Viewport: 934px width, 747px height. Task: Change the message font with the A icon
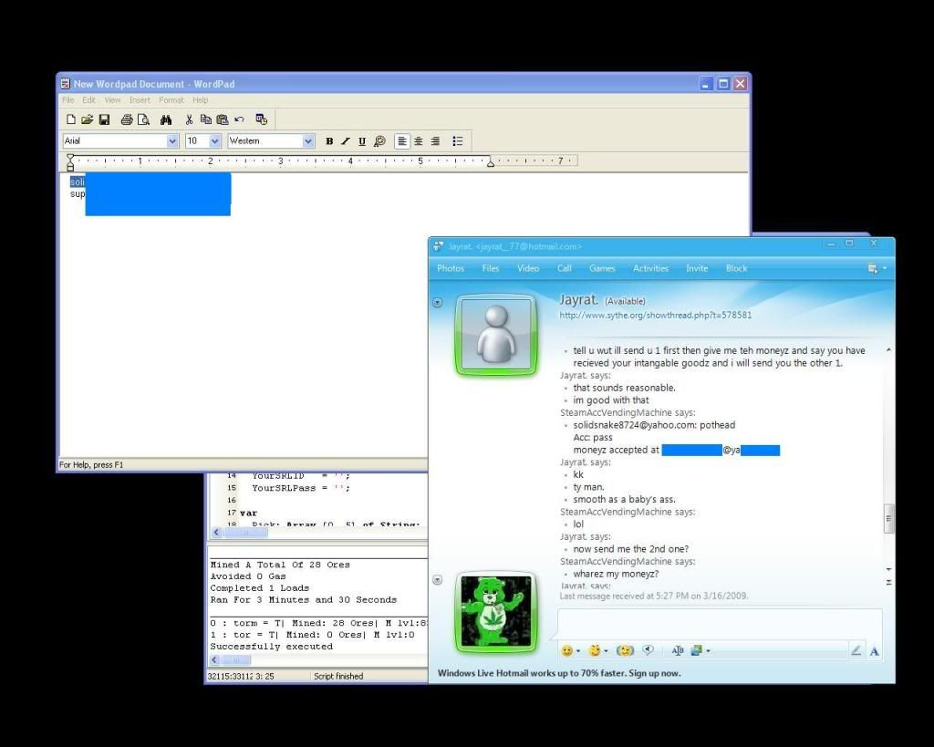point(875,651)
